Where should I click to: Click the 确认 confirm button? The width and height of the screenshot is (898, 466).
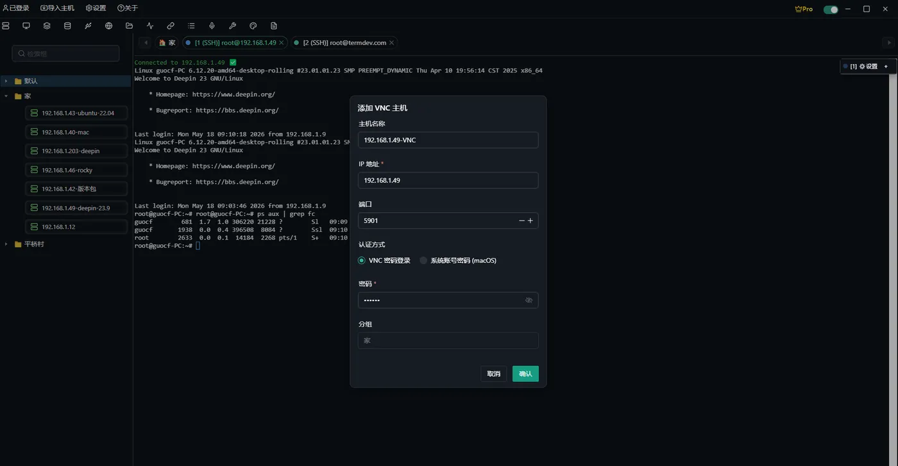click(525, 374)
